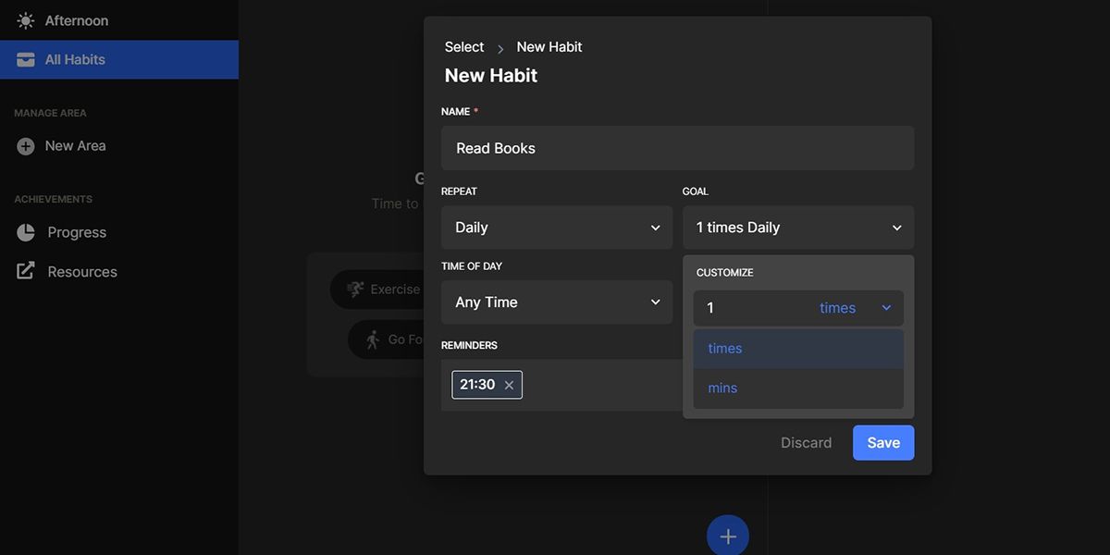Click the blue round plus button

tap(728, 536)
